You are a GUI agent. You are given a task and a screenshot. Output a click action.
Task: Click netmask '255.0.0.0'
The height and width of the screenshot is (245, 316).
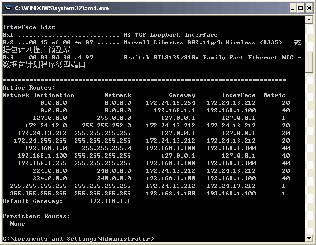tap(114, 118)
